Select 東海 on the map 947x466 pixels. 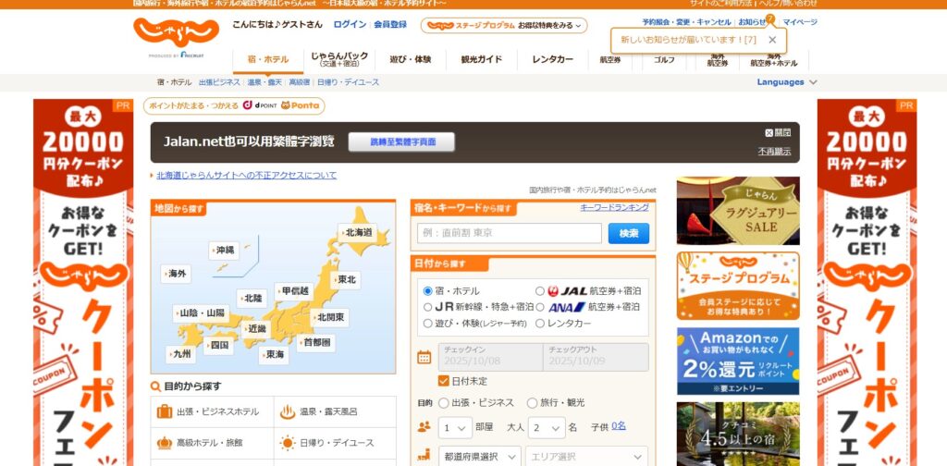pyautogui.click(x=274, y=355)
